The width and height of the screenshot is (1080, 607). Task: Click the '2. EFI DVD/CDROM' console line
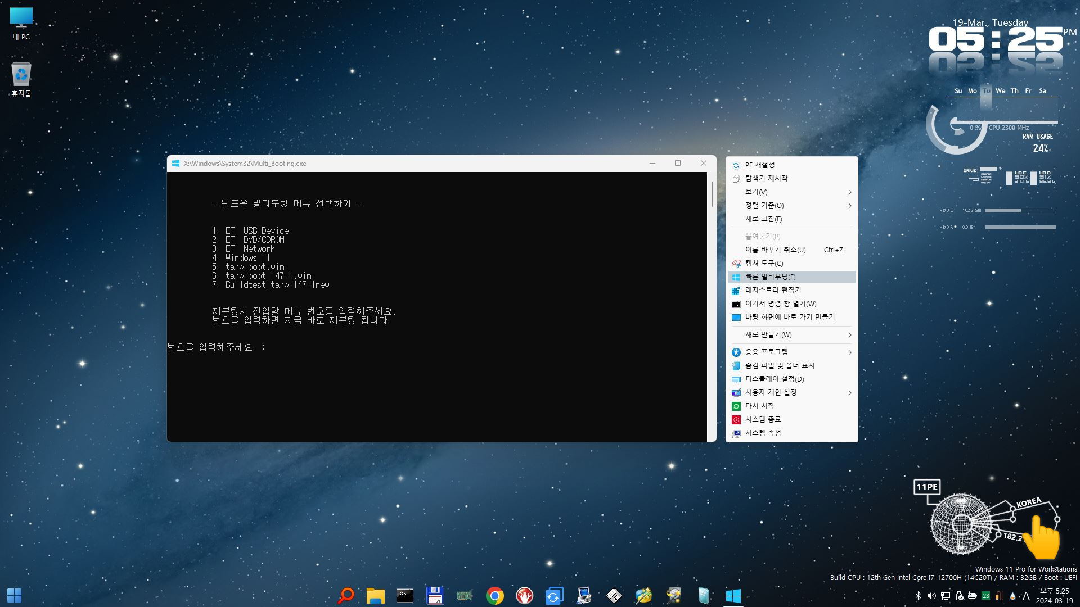(248, 240)
